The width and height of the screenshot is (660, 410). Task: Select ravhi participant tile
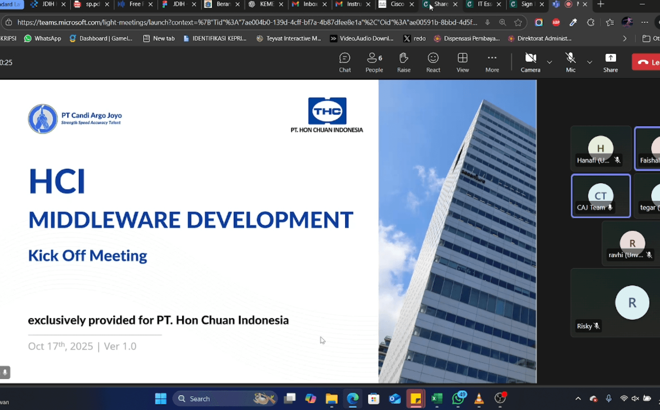pos(631,243)
